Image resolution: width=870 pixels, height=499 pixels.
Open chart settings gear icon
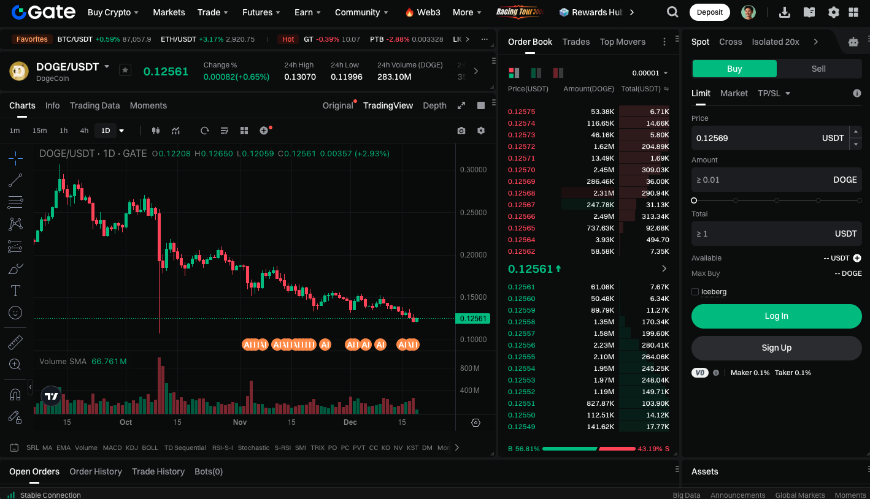click(481, 131)
